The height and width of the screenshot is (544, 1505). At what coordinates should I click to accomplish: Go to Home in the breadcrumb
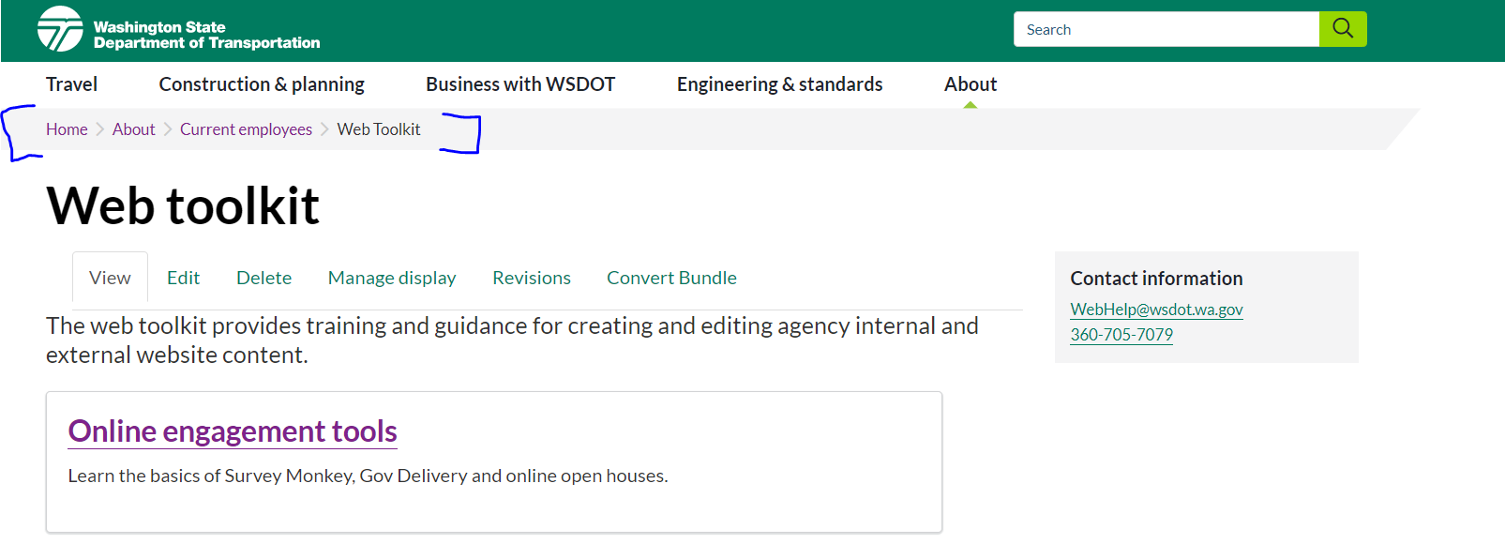click(x=67, y=129)
